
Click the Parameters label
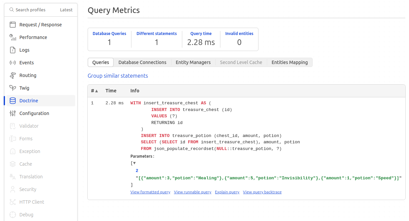[142, 156]
